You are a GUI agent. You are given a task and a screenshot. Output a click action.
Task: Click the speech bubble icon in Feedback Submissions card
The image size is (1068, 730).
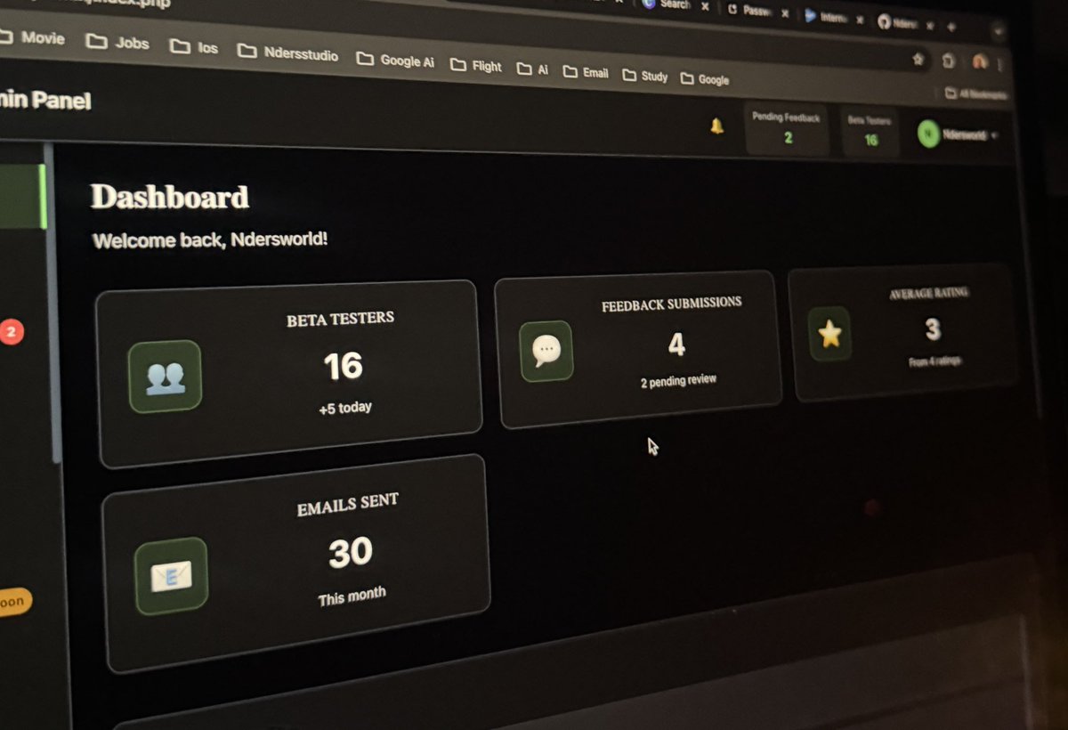coord(546,351)
